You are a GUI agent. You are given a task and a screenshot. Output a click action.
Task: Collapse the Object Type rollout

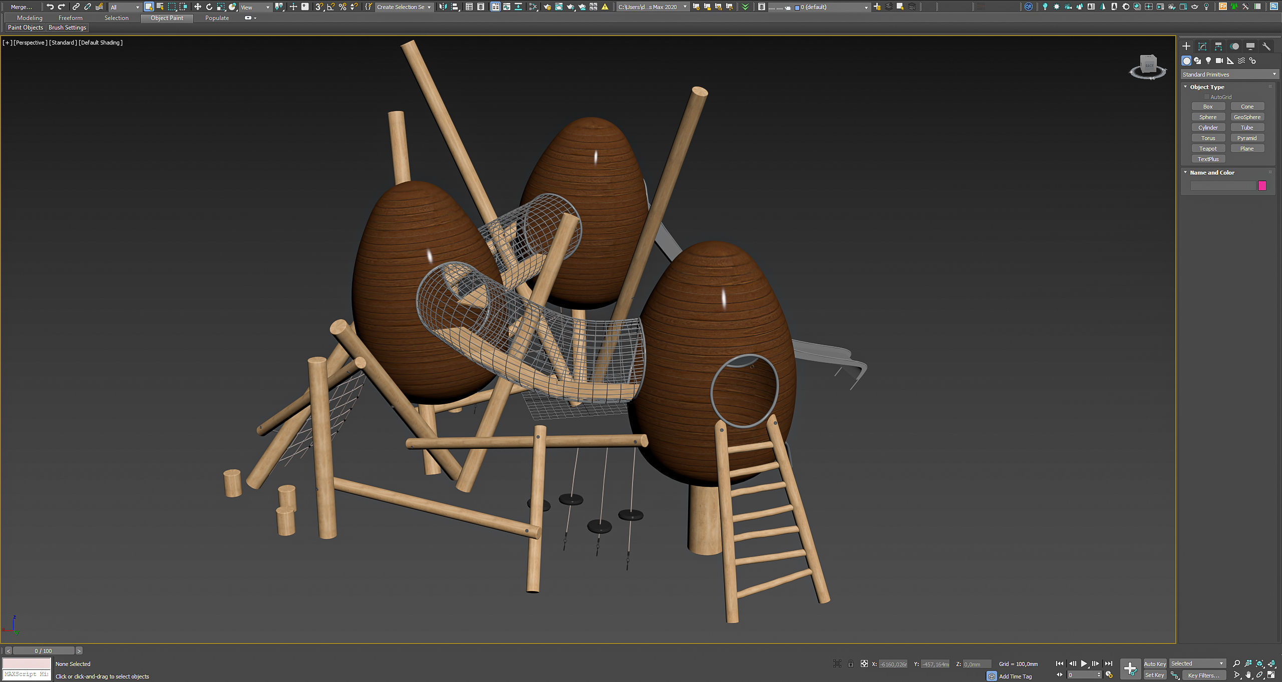tap(1185, 87)
